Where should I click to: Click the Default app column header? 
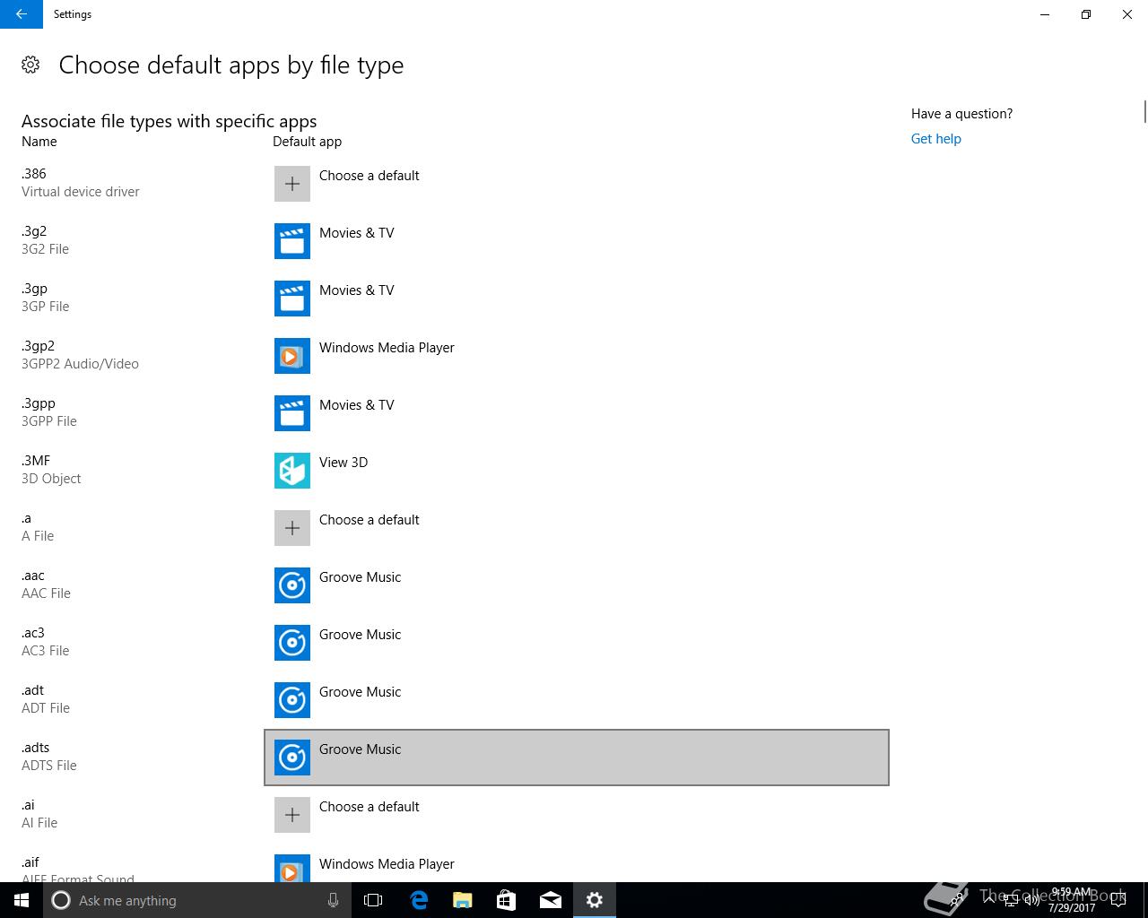pos(307,142)
